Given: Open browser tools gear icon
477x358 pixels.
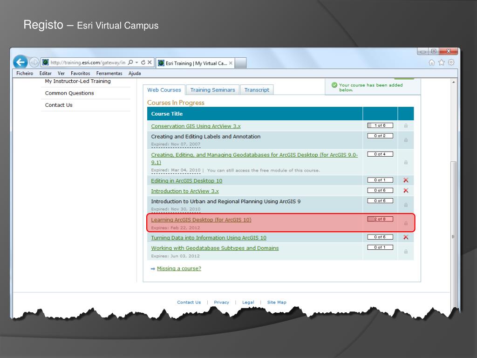Looking at the screenshot, I should [x=451, y=62].
